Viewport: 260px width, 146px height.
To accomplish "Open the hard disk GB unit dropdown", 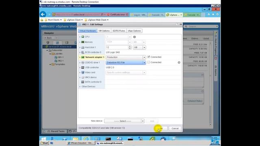I will click(139, 47).
